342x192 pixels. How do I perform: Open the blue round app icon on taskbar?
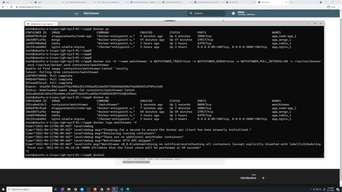coord(82,189)
